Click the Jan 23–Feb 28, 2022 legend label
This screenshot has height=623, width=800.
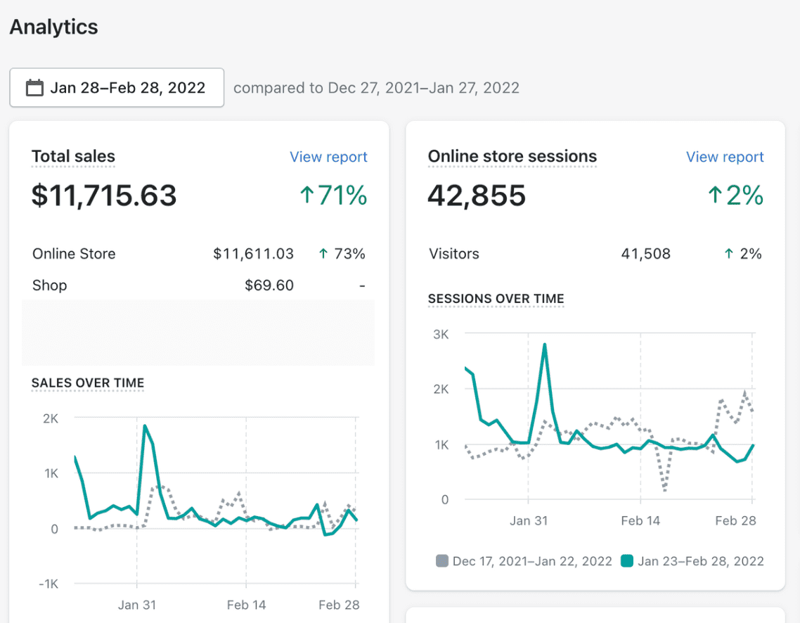click(x=700, y=561)
